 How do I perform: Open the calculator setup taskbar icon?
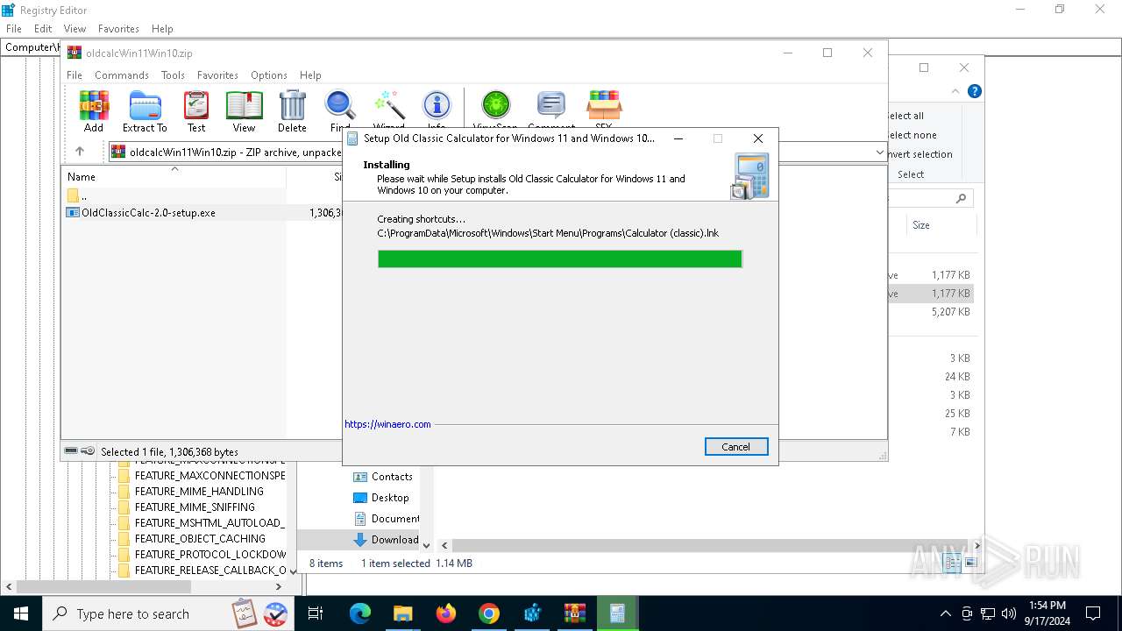618,613
